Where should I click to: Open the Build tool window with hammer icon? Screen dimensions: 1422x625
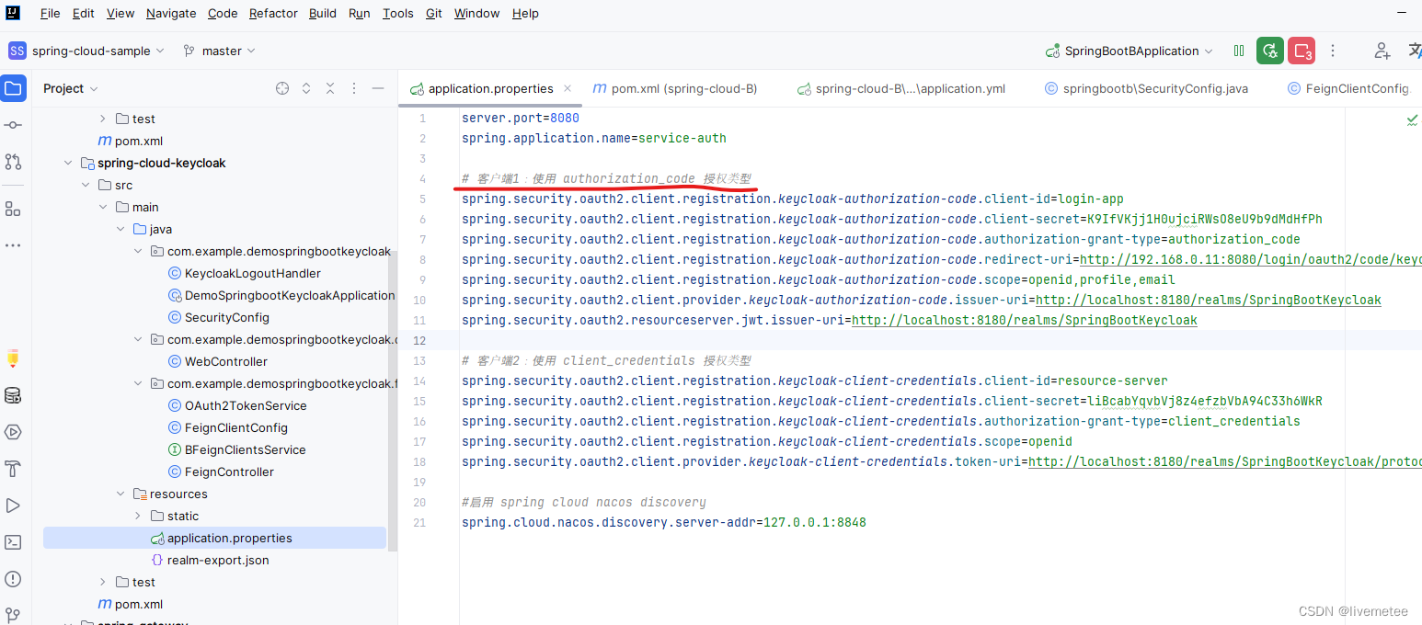click(13, 469)
